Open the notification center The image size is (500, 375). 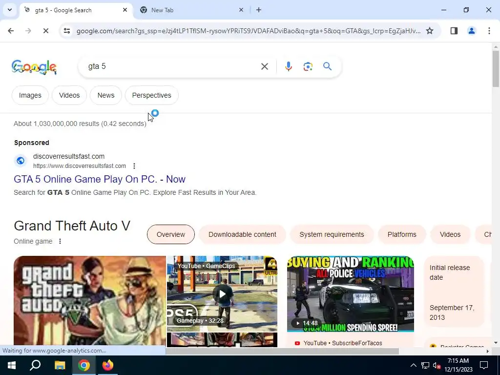pos(484,365)
